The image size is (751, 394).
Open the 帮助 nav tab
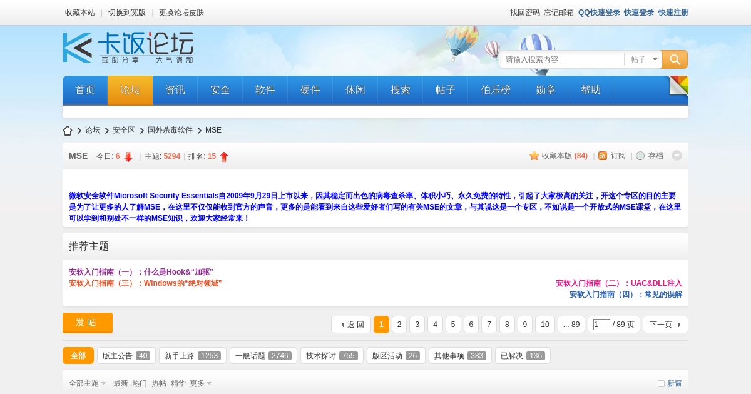[591, 90]
